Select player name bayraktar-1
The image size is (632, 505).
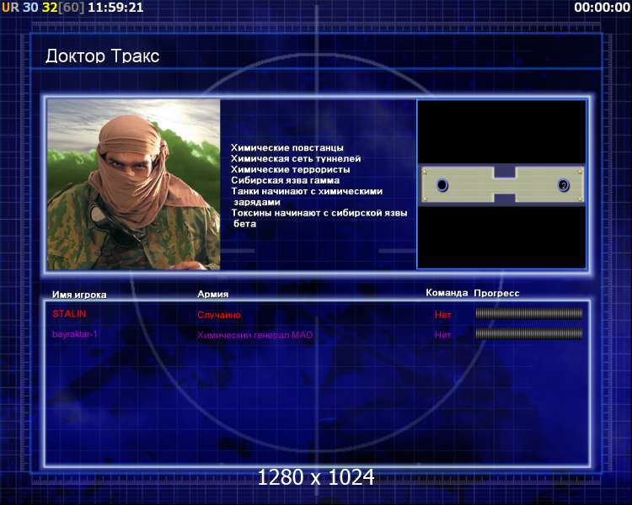click(x=75, y=334)
